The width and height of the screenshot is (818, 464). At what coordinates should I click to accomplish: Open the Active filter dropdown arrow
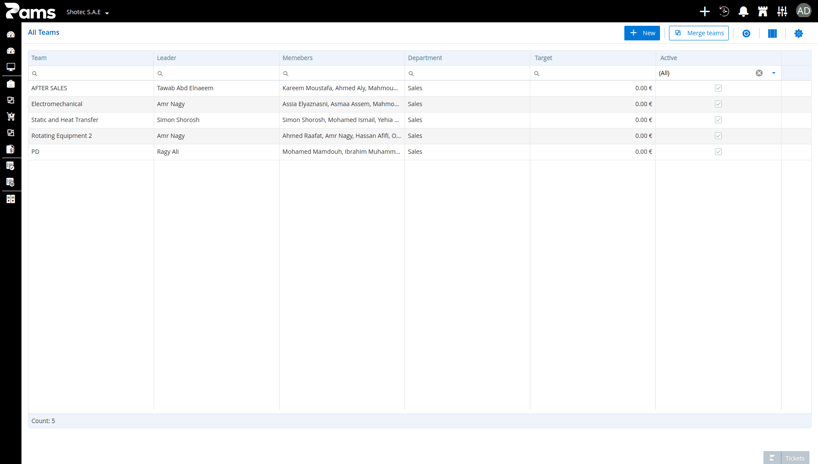[x=774, y=73]
